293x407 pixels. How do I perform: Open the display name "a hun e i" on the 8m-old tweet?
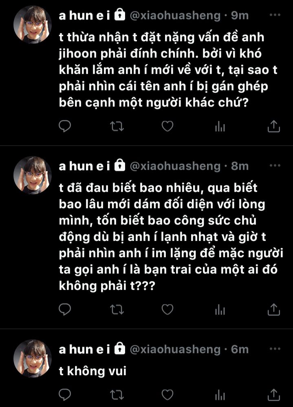point(84,166)
